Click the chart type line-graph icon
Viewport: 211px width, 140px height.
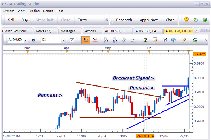click(x=72, y=40)
